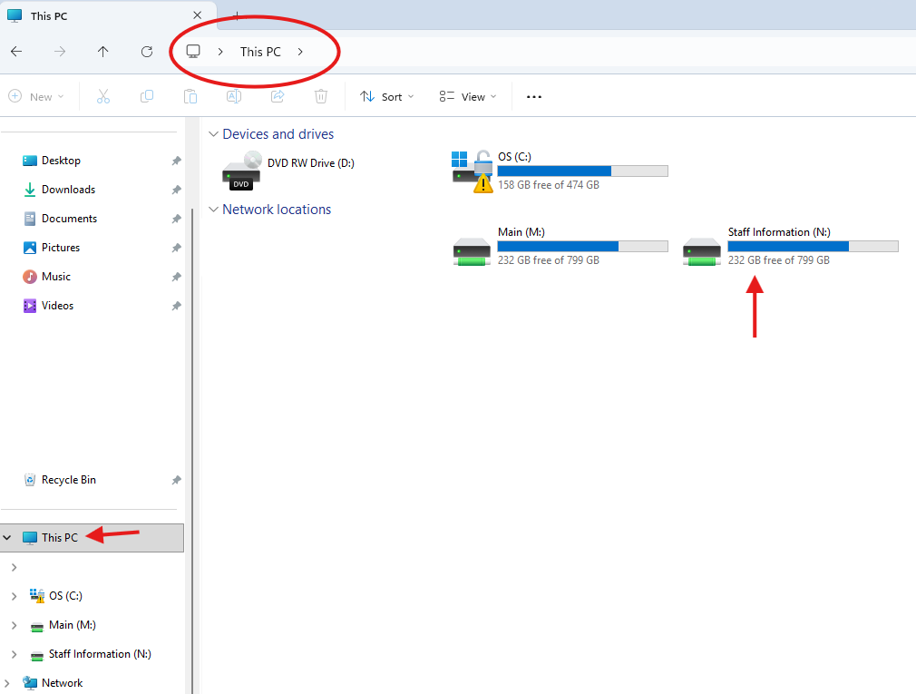Unpin Downloads using its pin icon
The height and width of the screenshot is (694, 916).
tap(176, 190)
